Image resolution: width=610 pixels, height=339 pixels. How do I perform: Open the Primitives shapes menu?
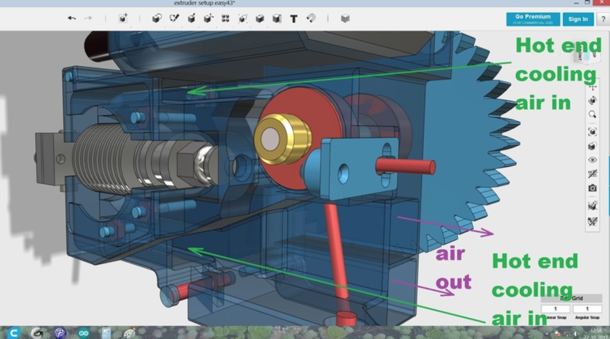[x=157, y=18]
